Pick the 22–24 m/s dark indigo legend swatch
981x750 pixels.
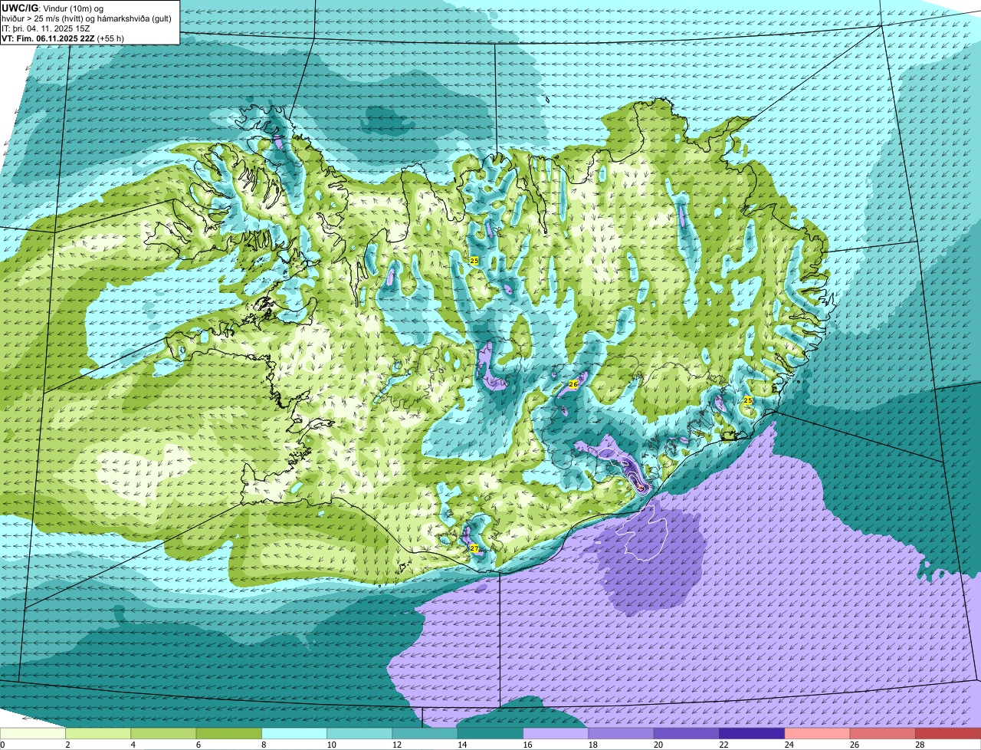click(752, 733)
